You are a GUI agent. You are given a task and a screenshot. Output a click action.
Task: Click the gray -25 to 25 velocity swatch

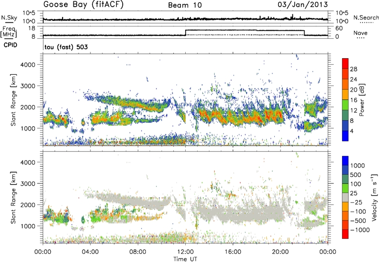click(345, 198)
